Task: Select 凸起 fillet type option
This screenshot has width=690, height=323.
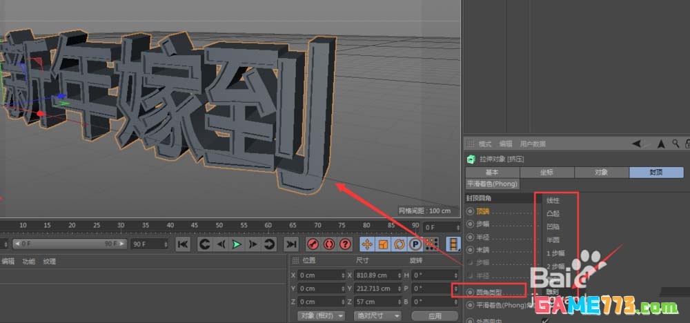Action: 553,214
